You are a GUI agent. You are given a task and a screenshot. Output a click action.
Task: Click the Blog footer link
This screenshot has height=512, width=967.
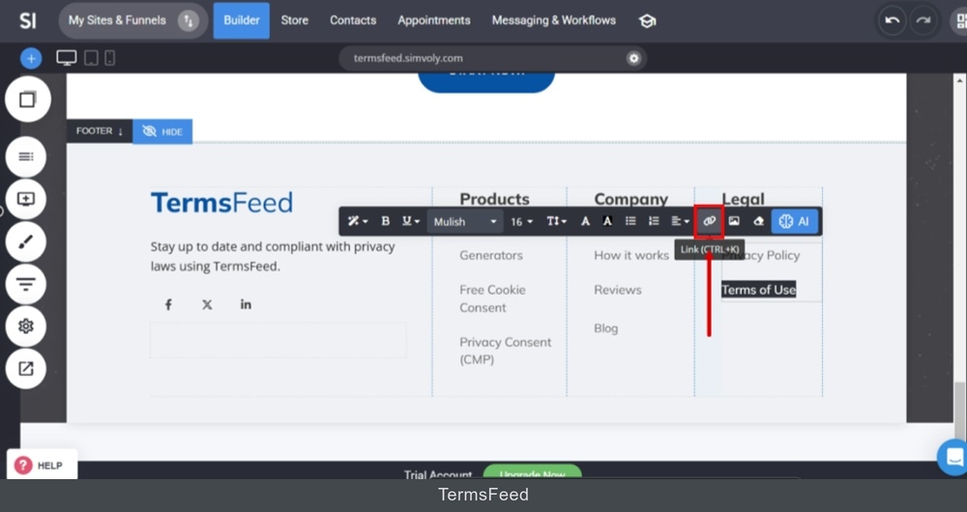click(x=605, y=328)
